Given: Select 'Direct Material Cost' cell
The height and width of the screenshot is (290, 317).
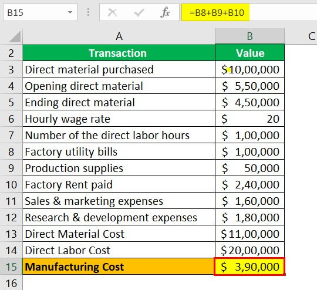Looking at the screenshot, I should 119,234.
